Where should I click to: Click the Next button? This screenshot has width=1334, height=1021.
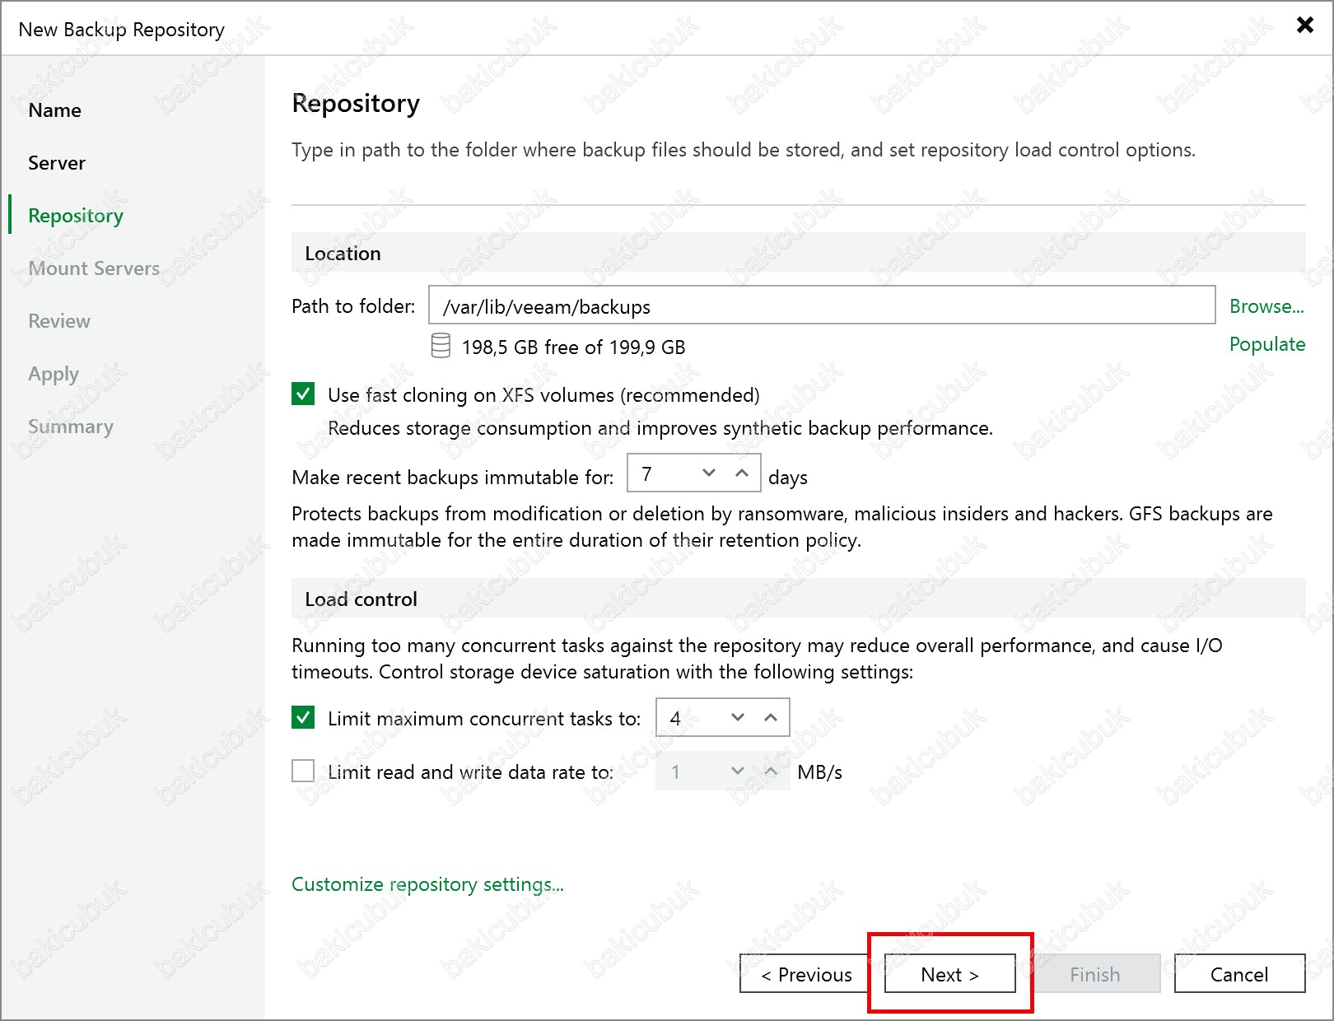click(x=949, y=974)
